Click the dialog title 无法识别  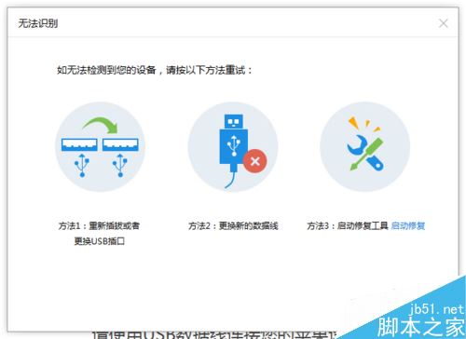38,23
